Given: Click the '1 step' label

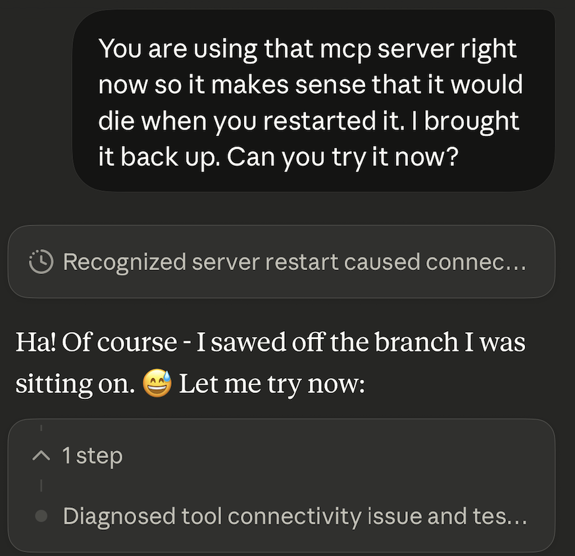Looking at the screenshot, I should pos(92,455).
